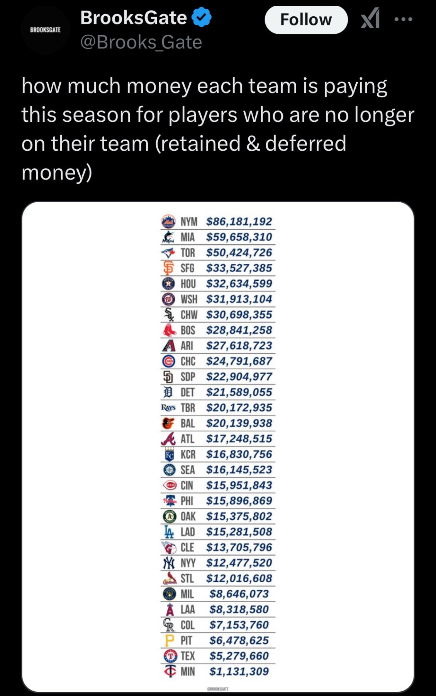
Task: Click the Minnesota Twins logo
Action: pyautogui.click(x=169, y=671)
